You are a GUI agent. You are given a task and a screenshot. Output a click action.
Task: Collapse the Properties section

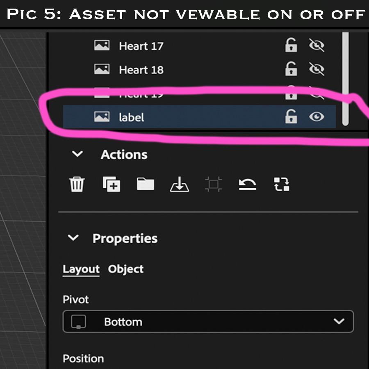point(73,238)
